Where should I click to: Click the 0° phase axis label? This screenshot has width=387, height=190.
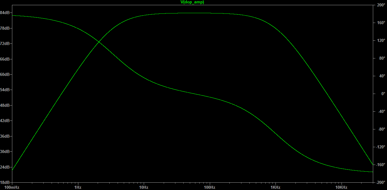pyautogui.click(x=383, y=94)
